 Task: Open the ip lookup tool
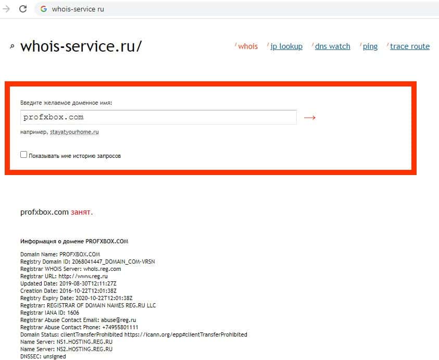pyautogui.click(x=286, y=46)
